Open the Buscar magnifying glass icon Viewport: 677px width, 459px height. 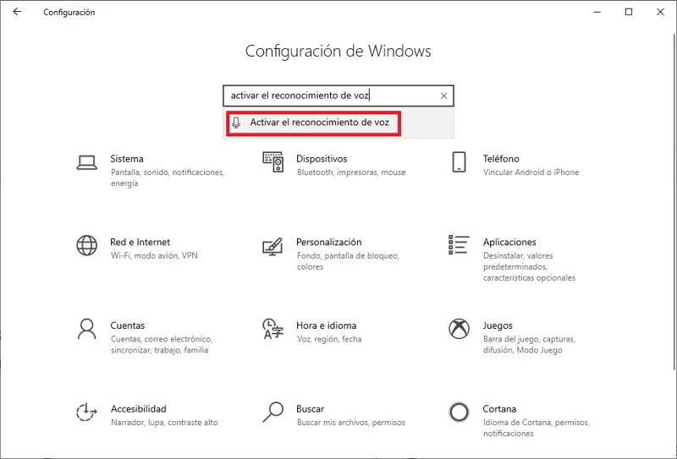[272, 412]
